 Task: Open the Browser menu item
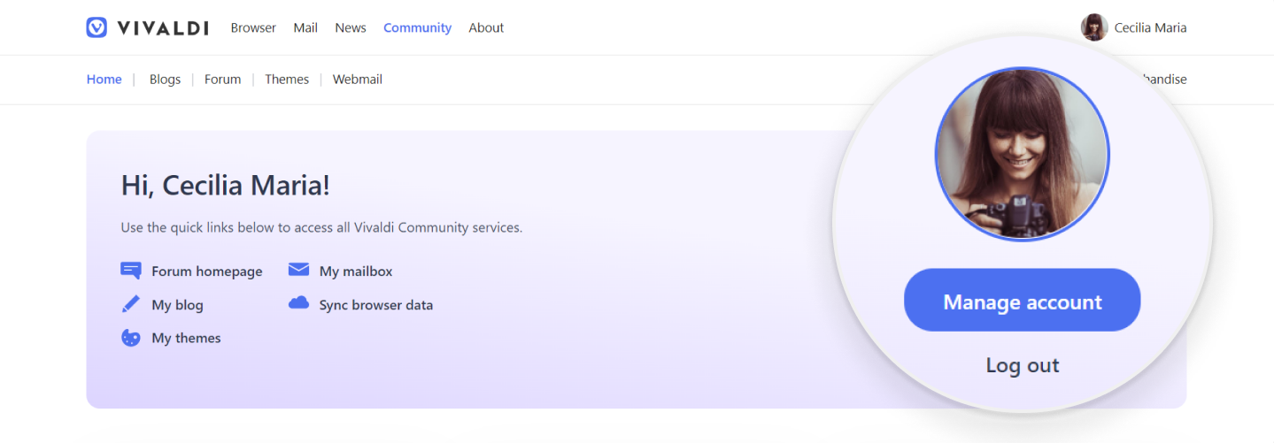coord(253,27)
